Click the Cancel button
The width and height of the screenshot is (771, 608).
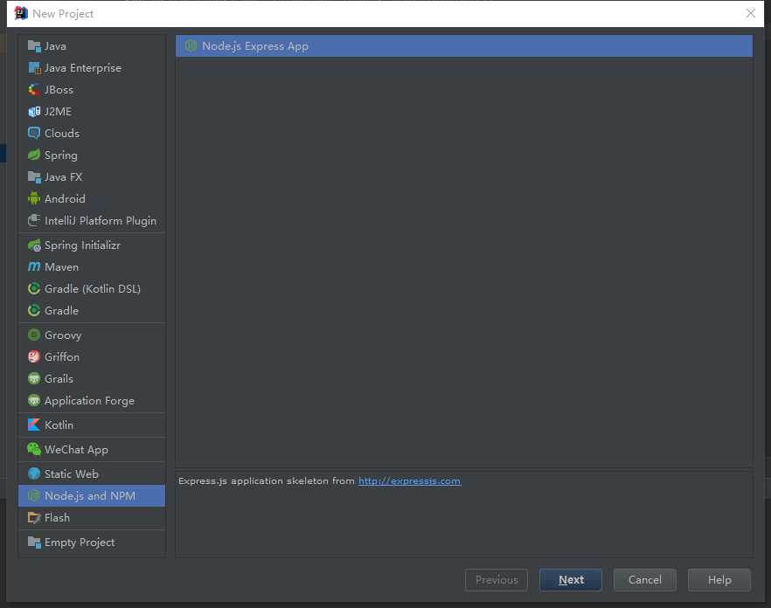click(644, 579)
